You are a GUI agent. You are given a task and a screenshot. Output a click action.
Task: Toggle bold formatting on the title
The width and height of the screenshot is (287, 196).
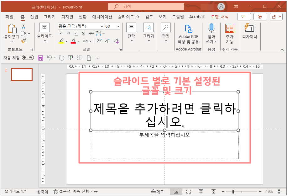[x=61, y=33]
